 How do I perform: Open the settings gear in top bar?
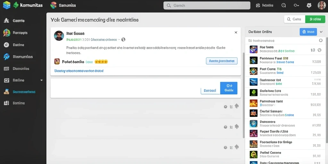click(309, 6)
